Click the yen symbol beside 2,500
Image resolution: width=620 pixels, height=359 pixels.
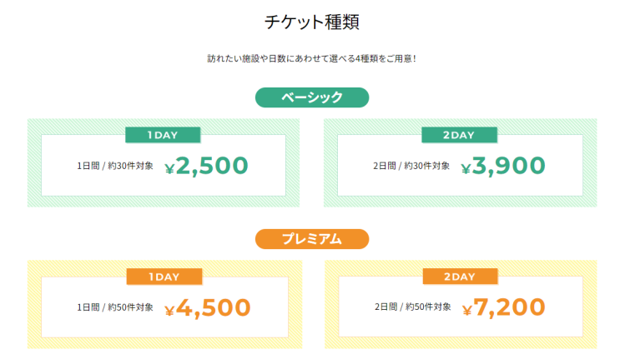pyautogui.click(x=170, y=169)
